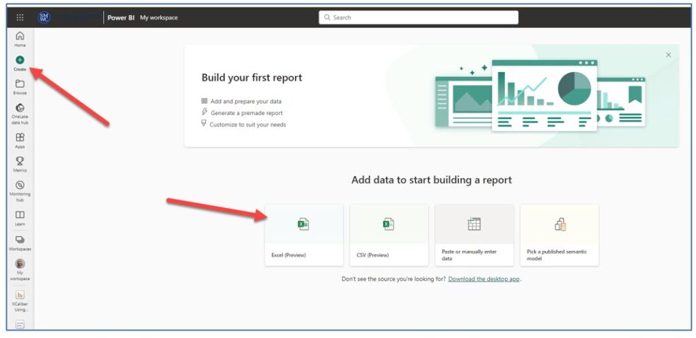
Task: Open OneLake data hub
Action: [20, 114]
